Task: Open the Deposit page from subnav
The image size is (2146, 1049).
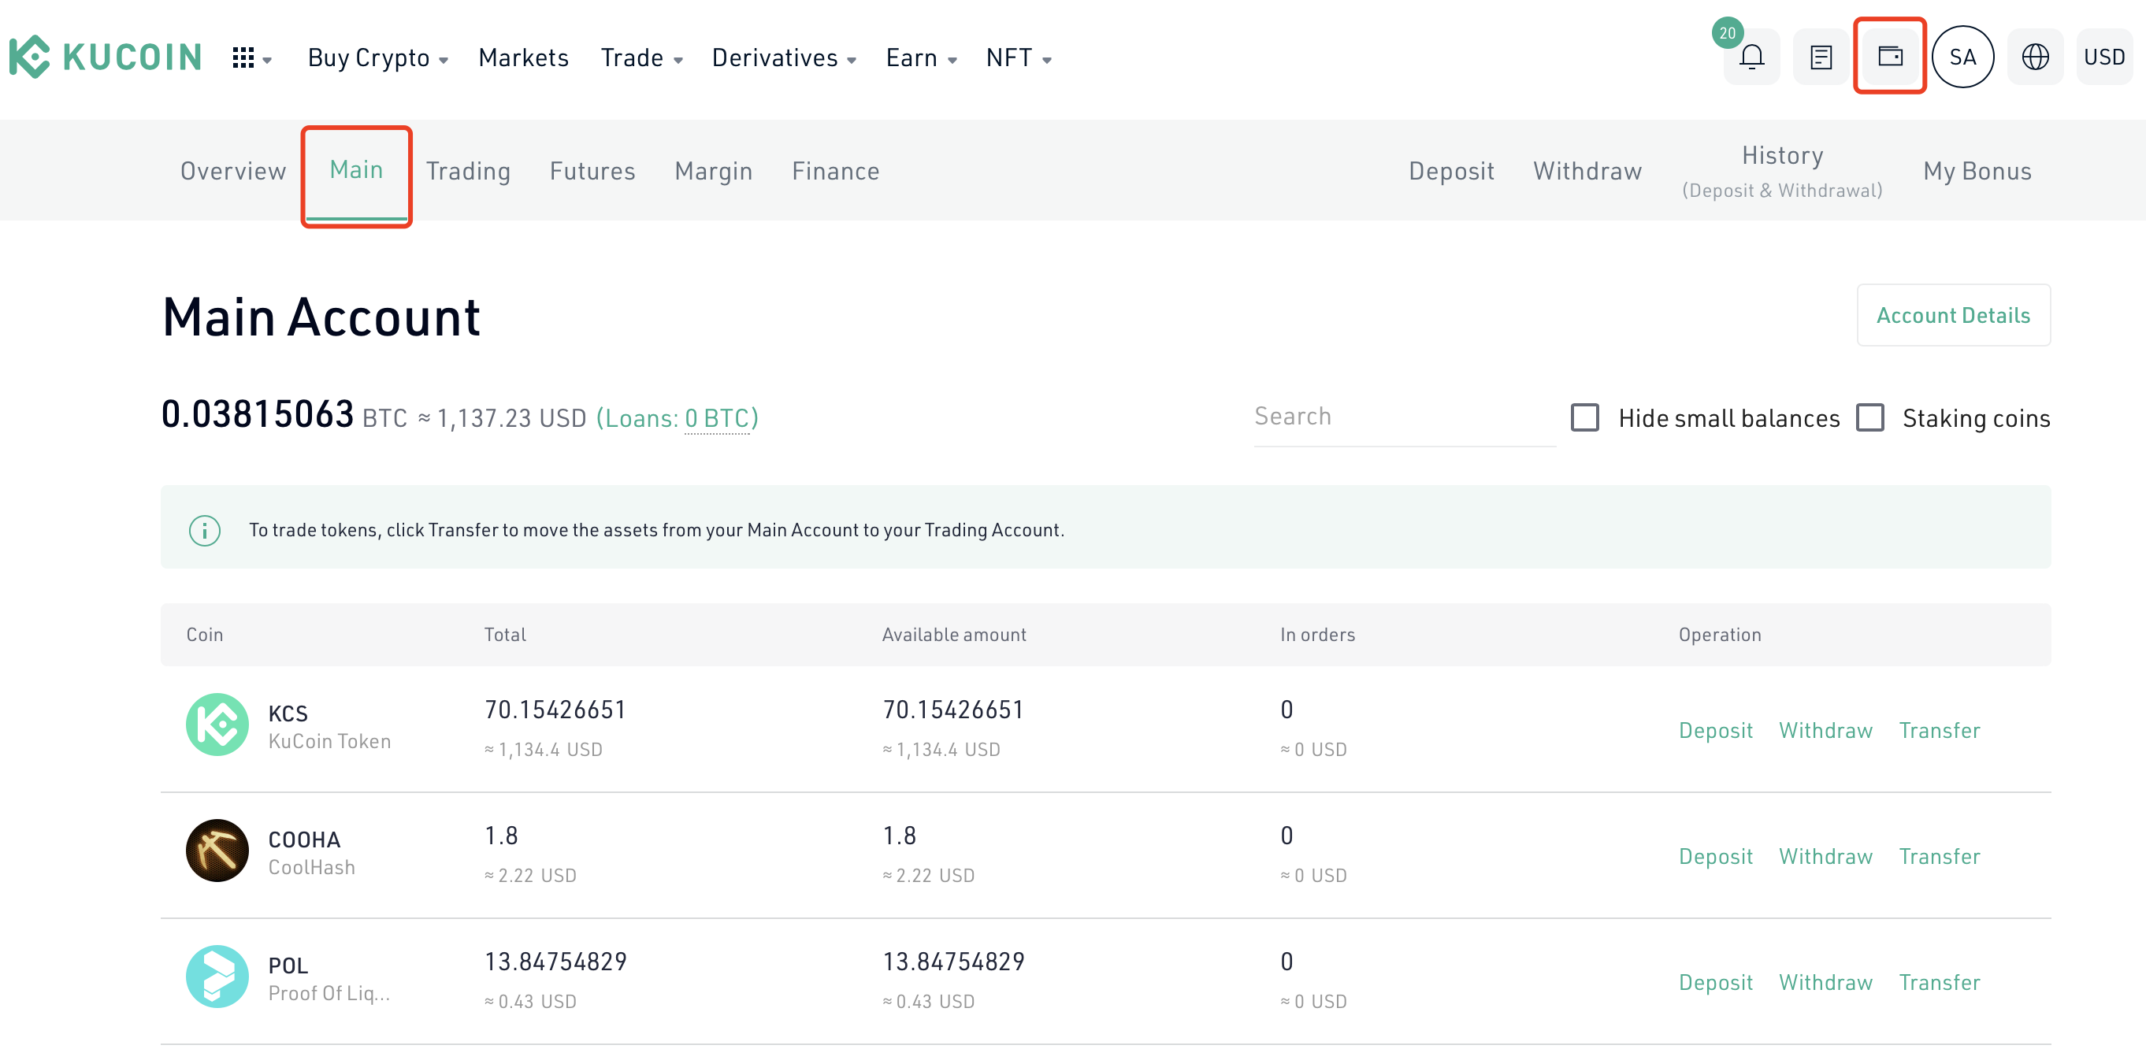Action: (1451, 171)
